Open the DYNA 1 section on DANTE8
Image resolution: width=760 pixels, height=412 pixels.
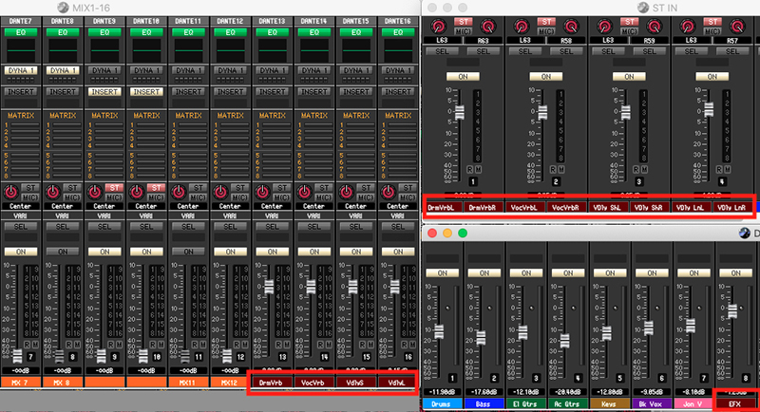[63, 71]
